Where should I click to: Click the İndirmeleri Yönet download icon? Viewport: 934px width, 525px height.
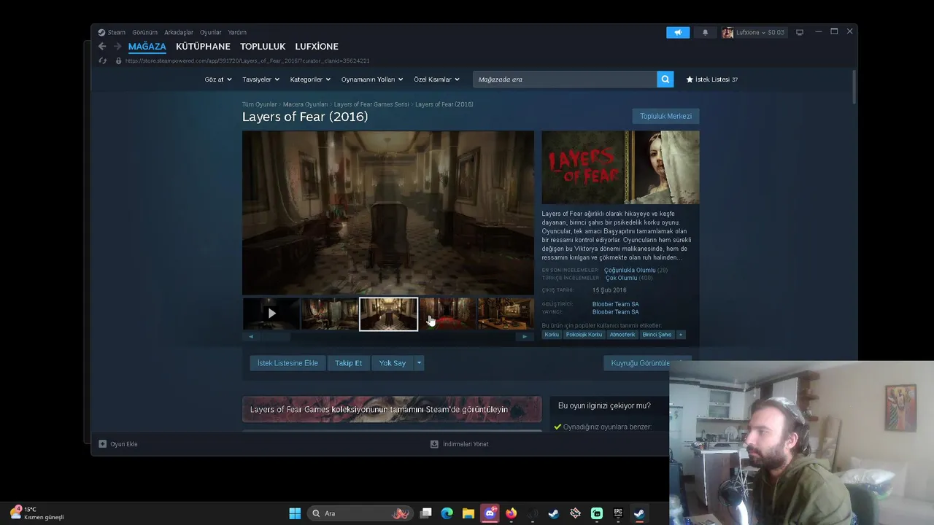(x=434, y=444)
